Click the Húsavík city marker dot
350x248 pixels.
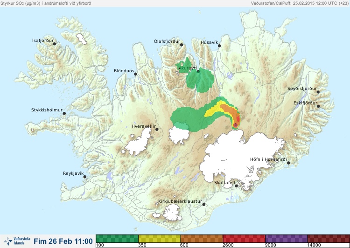click(x=219, y=46)
